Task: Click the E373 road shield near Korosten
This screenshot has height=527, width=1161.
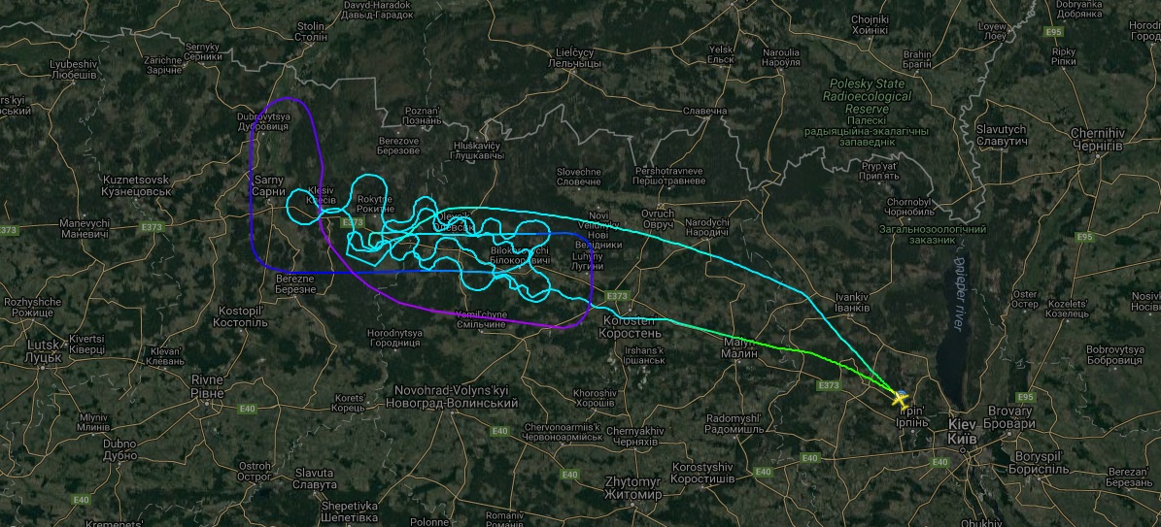Action: click(x=616, y=296)
